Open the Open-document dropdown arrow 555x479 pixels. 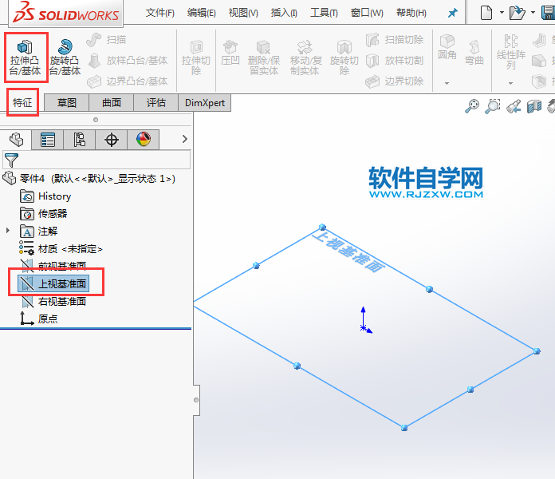pyautogui.click(x=533, y=13)
